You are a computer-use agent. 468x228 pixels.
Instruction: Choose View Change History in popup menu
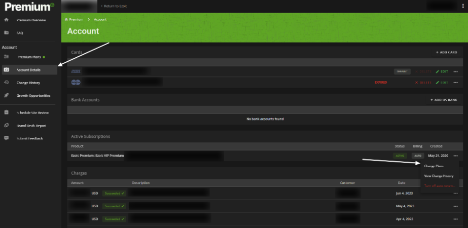[439, 176]
